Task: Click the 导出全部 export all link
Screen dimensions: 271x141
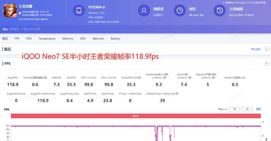Action: point(255,49)
